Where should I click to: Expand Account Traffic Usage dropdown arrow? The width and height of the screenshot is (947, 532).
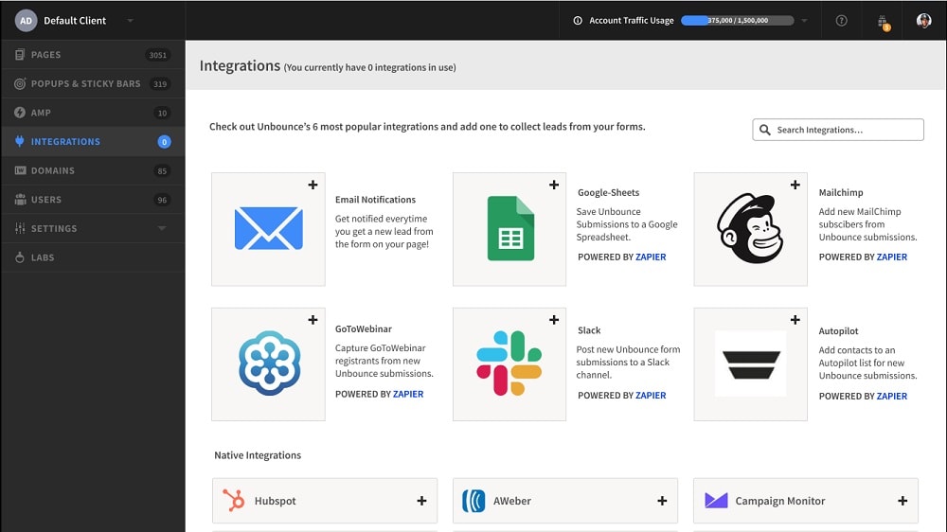[804, 21]
